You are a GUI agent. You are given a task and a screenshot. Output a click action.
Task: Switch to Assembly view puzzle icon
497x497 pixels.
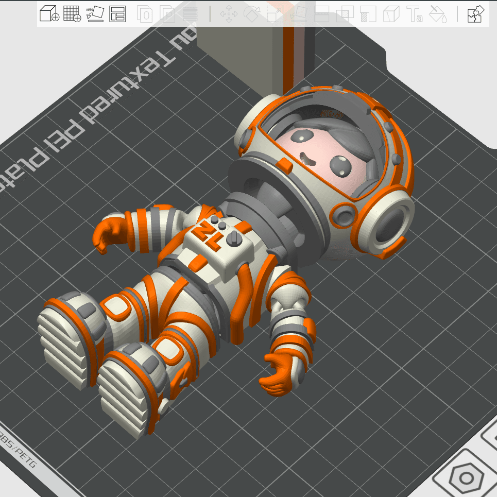point(476,14)
